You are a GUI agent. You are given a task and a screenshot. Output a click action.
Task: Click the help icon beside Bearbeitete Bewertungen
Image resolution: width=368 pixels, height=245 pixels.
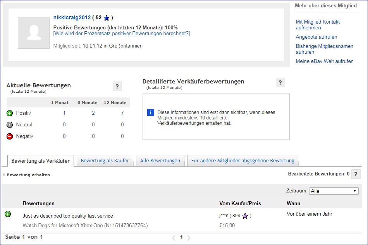click(x=355, y=174)
